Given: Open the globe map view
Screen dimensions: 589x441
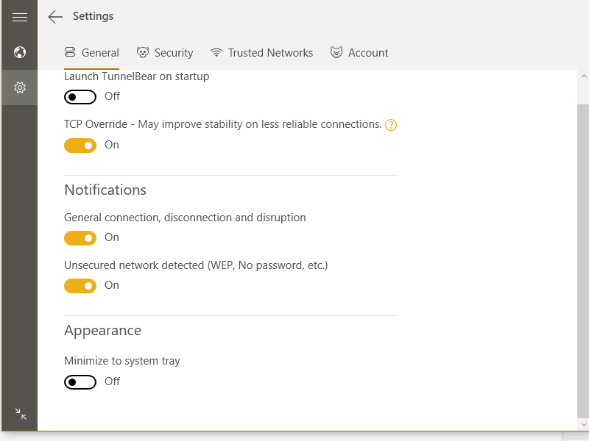Looking at the screenshot, I should [20, 52].
